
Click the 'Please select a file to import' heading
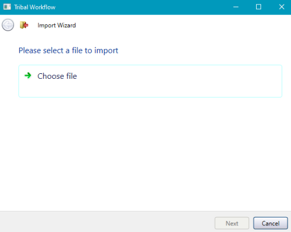click(68, 51)
